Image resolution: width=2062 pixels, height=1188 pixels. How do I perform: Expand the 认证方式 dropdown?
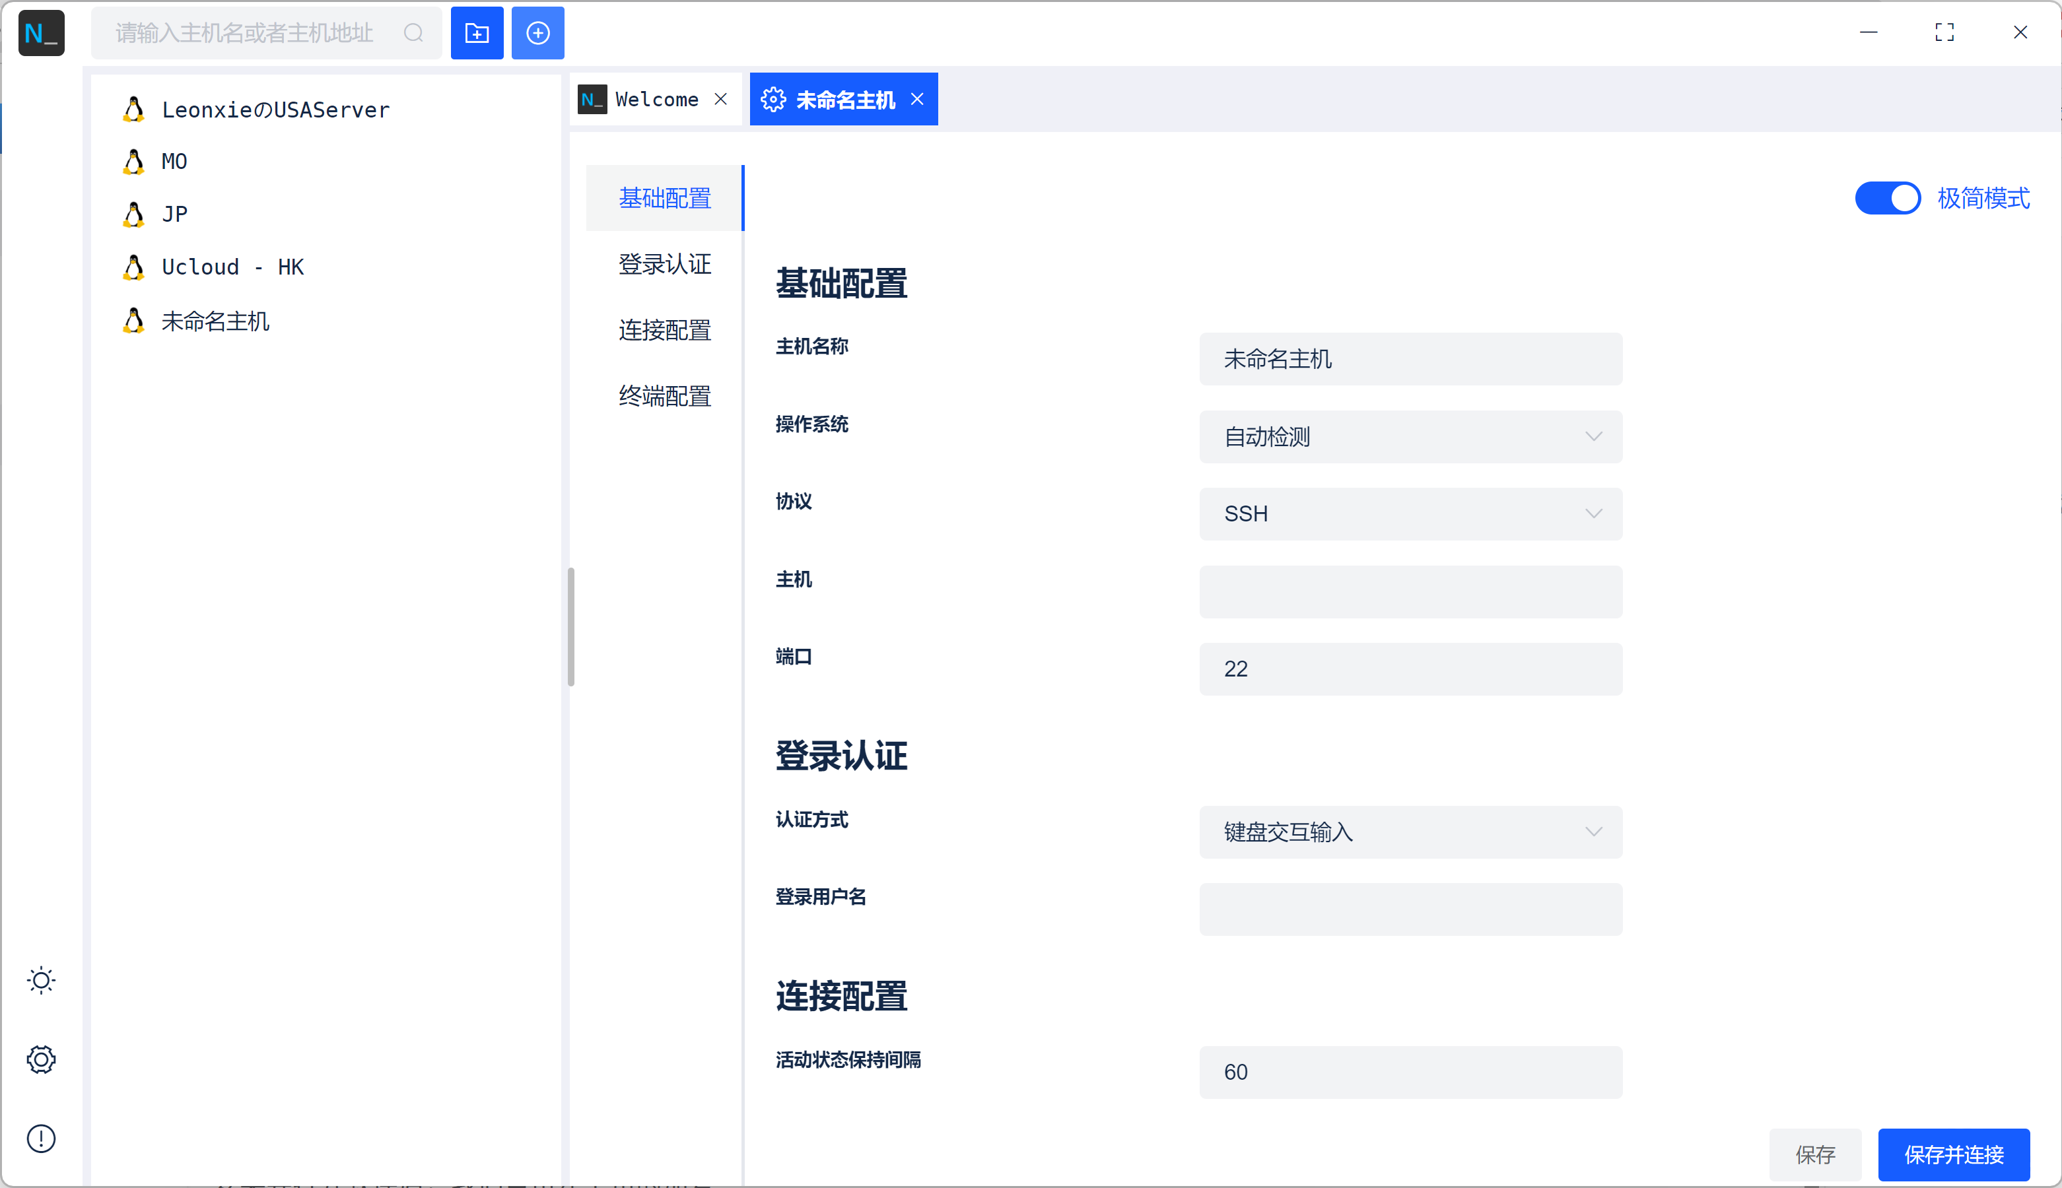tap(1410, 832)
